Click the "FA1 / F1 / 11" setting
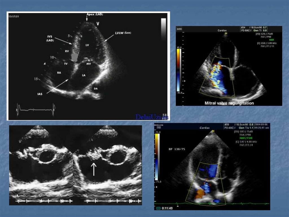 (x=268, y=46)
